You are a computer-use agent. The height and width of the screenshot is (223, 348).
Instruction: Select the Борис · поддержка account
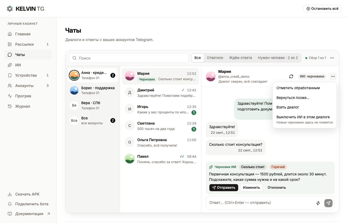click(x=92, y=90)
